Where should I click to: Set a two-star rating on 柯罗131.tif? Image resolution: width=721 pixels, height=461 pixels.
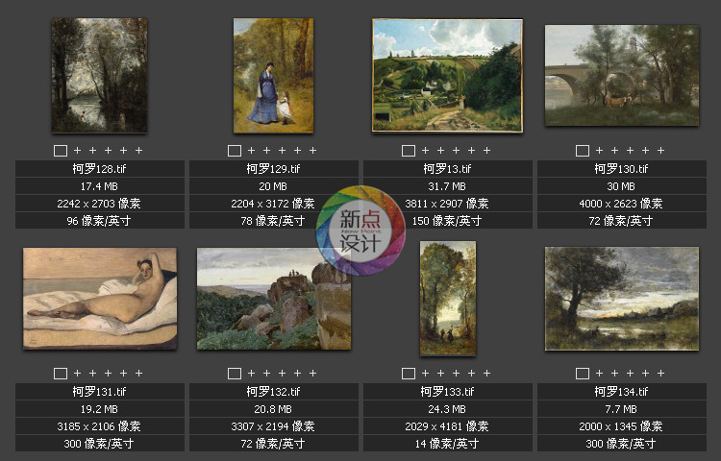(92, 374)
